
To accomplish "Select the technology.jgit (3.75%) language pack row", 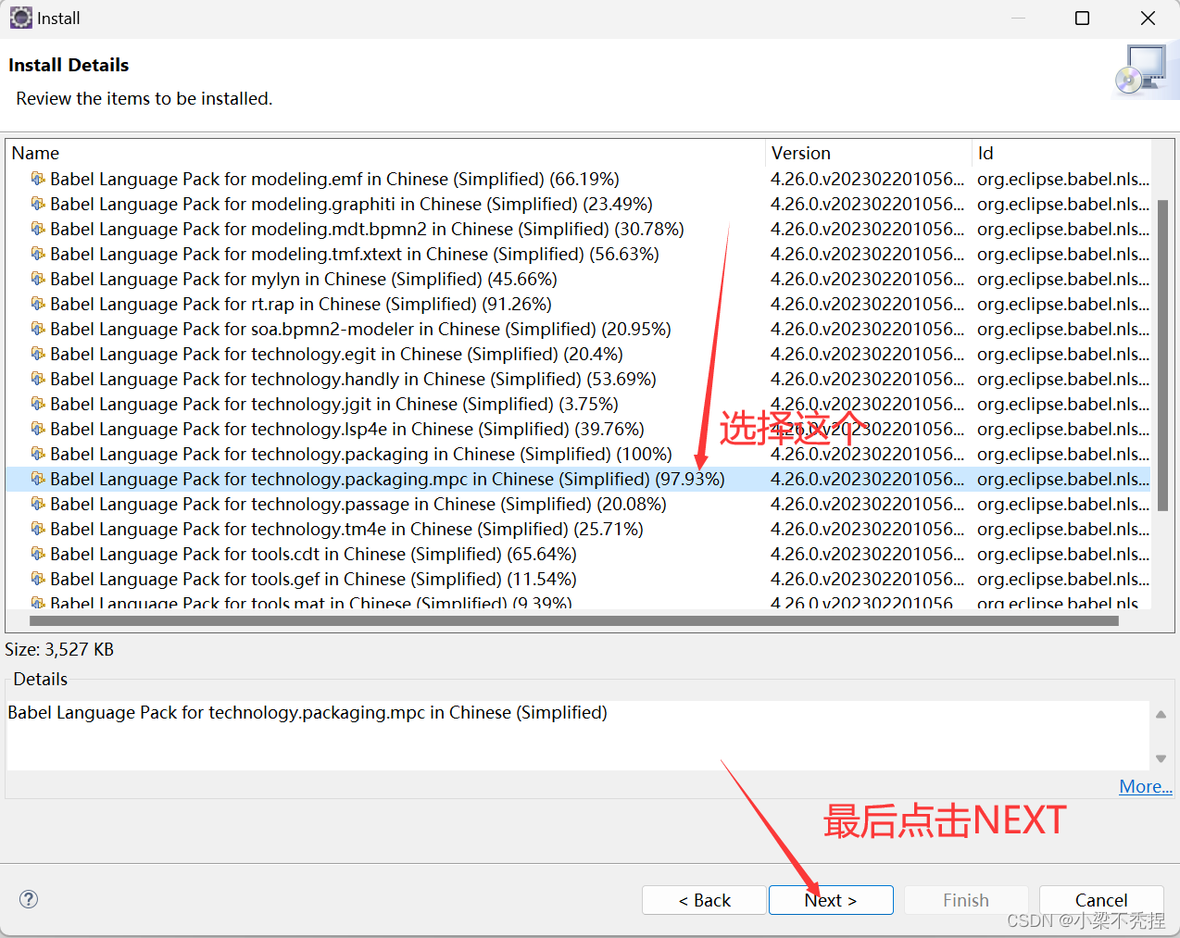I will 578,404.
